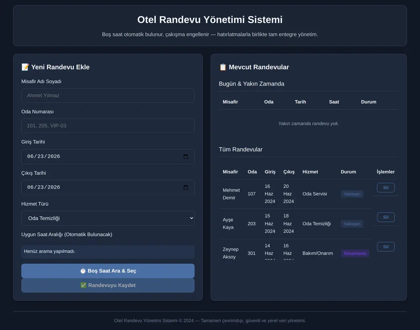
Task: Select the Mehmet Demir guest name cell
Action: point(231,194)
